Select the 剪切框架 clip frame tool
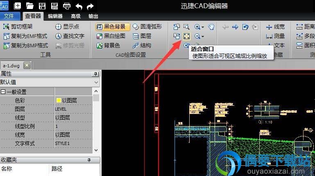The image size is (315, 176). point(18,27)
